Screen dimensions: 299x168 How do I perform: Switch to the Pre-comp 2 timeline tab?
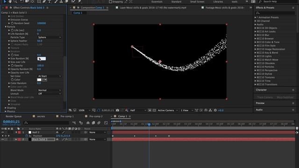pos(96,116)
